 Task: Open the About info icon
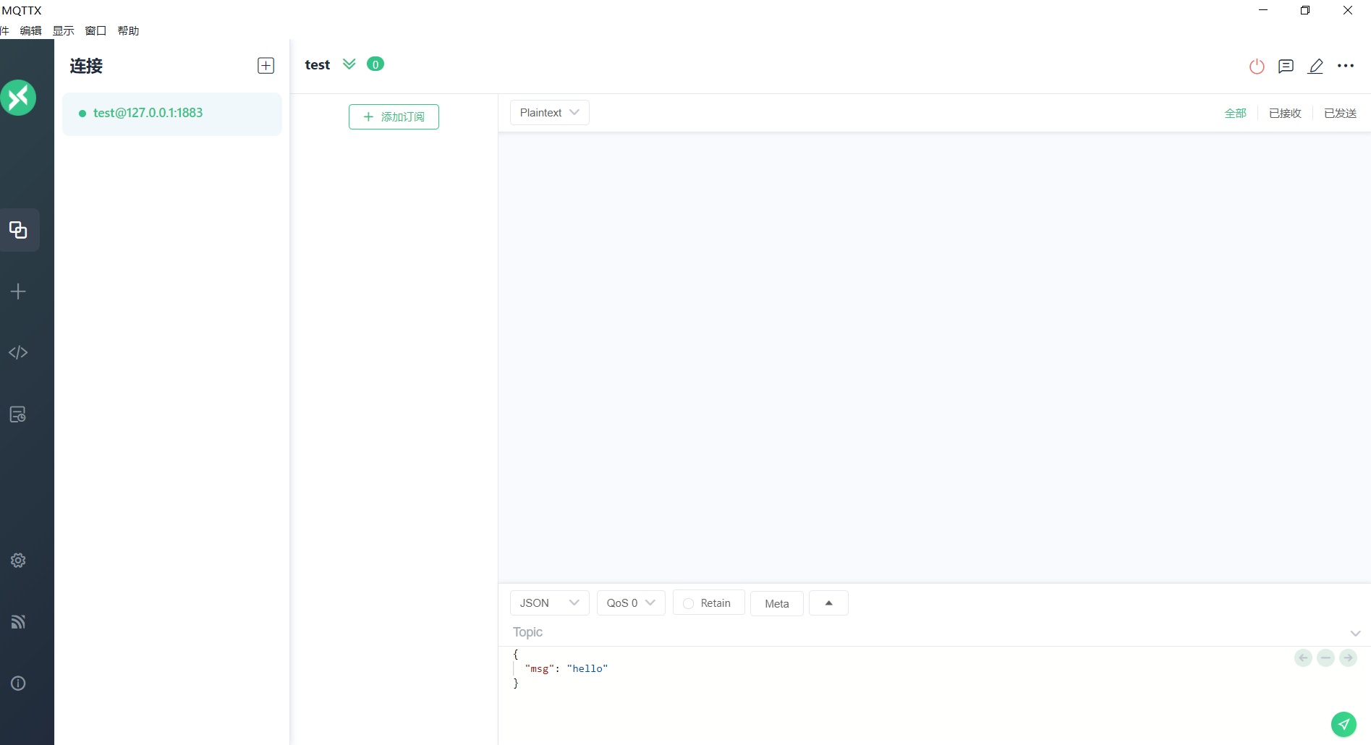click(x=18, y=684)
